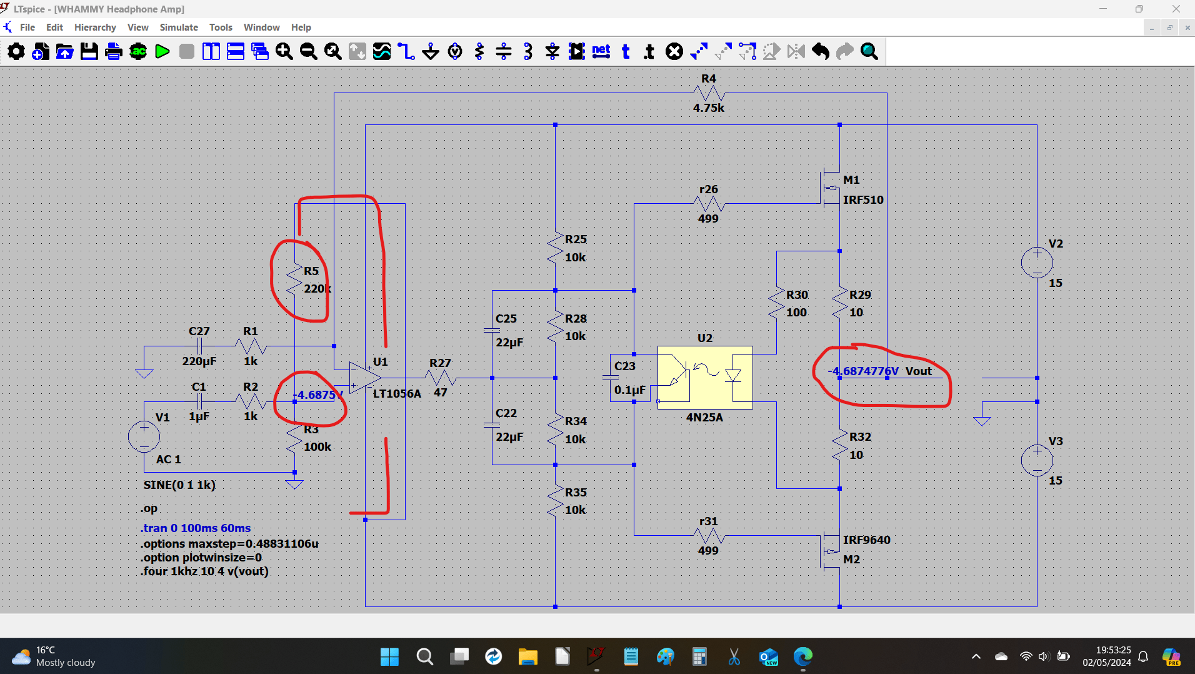
Task: Open taskbar Search
Action: click(x=424, y=656)
